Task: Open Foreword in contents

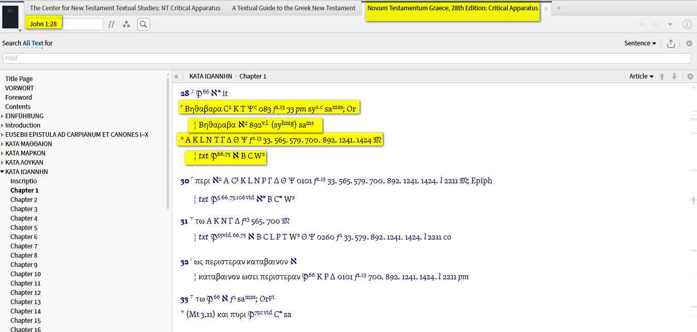Action: (x=19, y=98)
